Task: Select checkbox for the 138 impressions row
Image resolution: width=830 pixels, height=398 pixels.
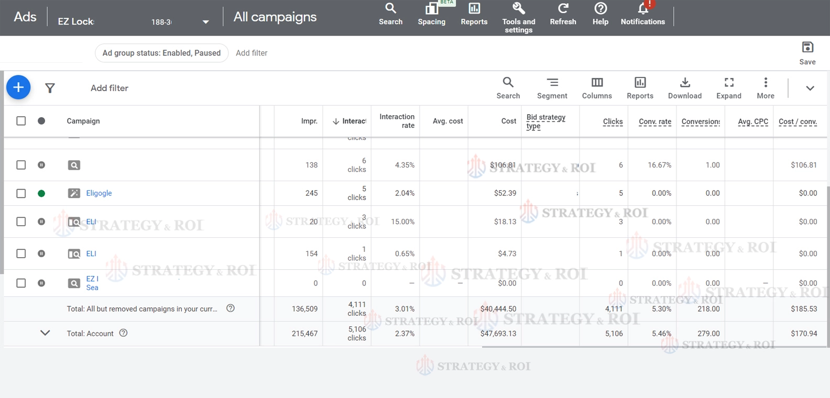Action: pos(21,165)
